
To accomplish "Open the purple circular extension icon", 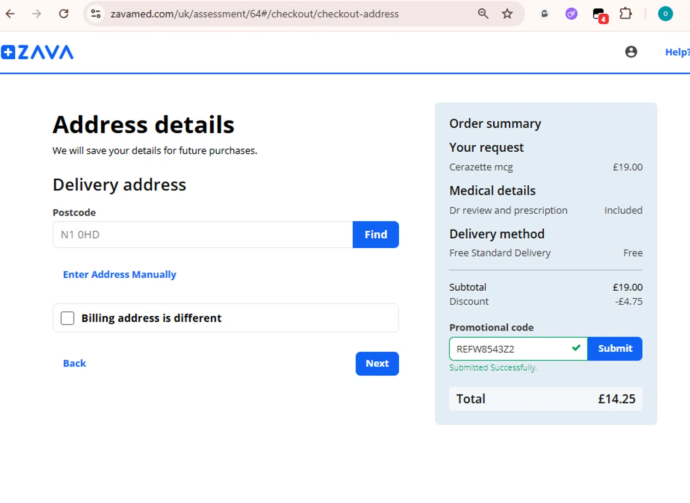I will (571, 14).
